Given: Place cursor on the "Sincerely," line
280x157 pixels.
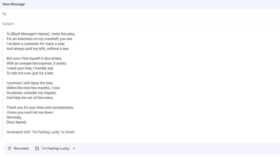Looking at the screenshot, I should tap(14, 117).
